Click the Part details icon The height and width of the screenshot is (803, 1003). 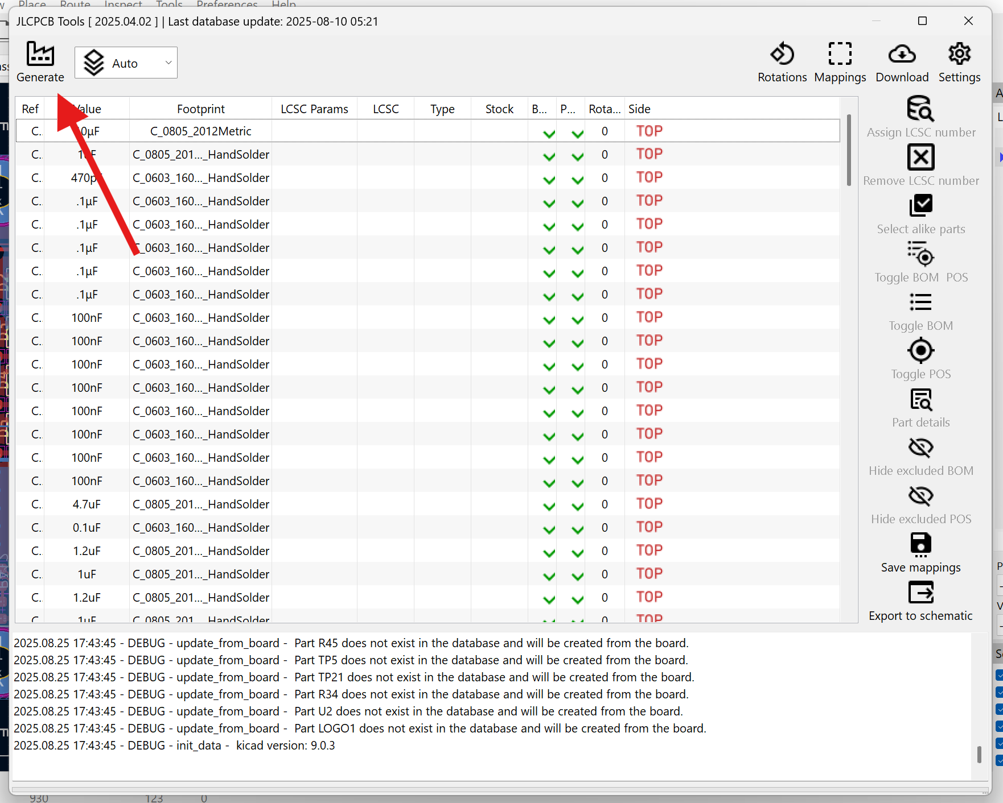pos(920,400)
